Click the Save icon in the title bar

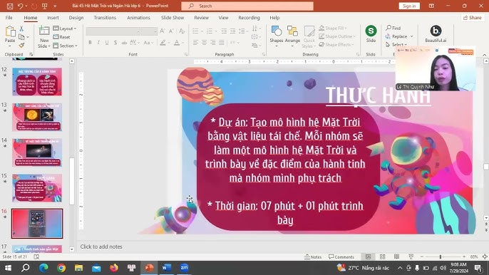click(10, 6)
